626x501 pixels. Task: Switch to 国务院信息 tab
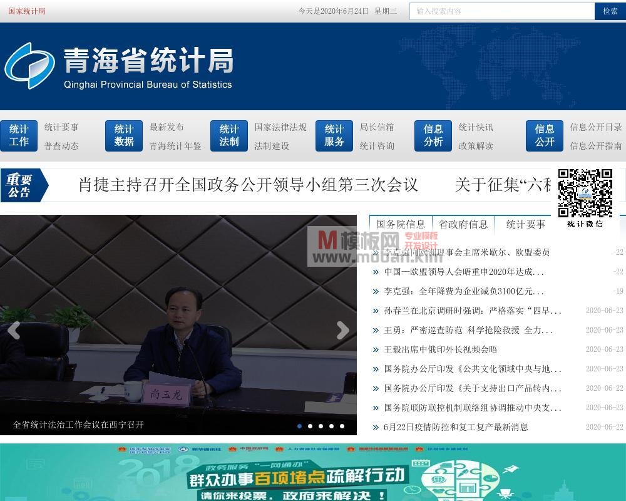click(x=401, y=225)
